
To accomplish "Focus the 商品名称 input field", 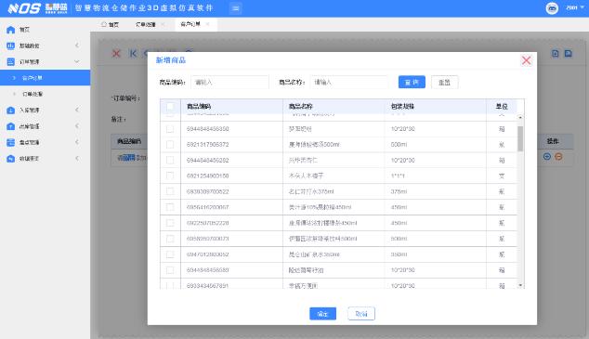I will pyautogui.click(x=349, y=83).
